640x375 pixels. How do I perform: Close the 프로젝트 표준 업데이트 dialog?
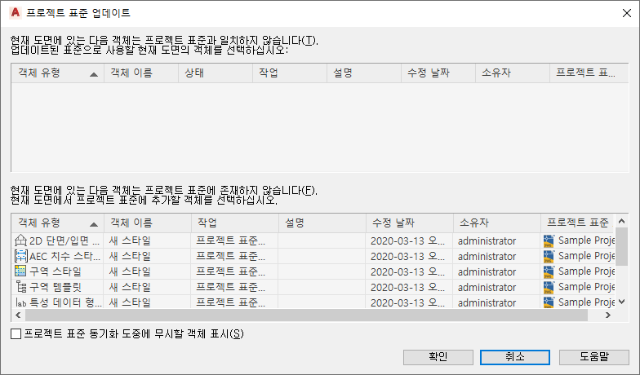627,13
